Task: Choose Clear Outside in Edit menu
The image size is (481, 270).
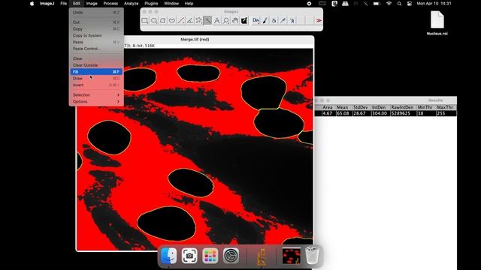Action: pos(96,65)
